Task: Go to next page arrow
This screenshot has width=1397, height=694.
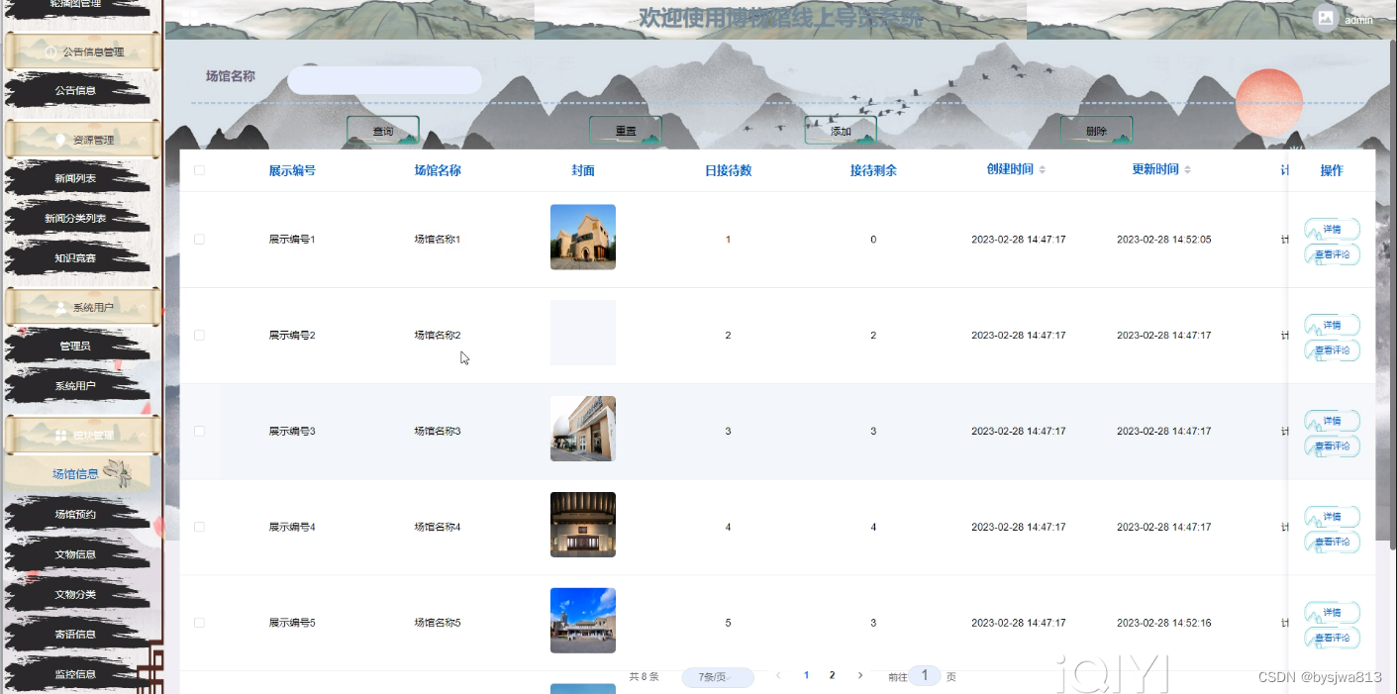Action: (859, 675)
